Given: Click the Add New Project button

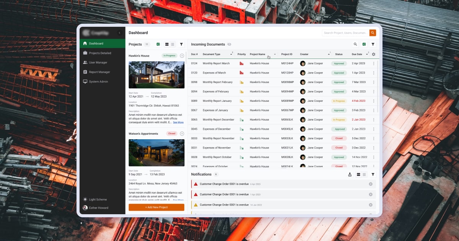Looking at the screenshot, I should coord(156,207).
